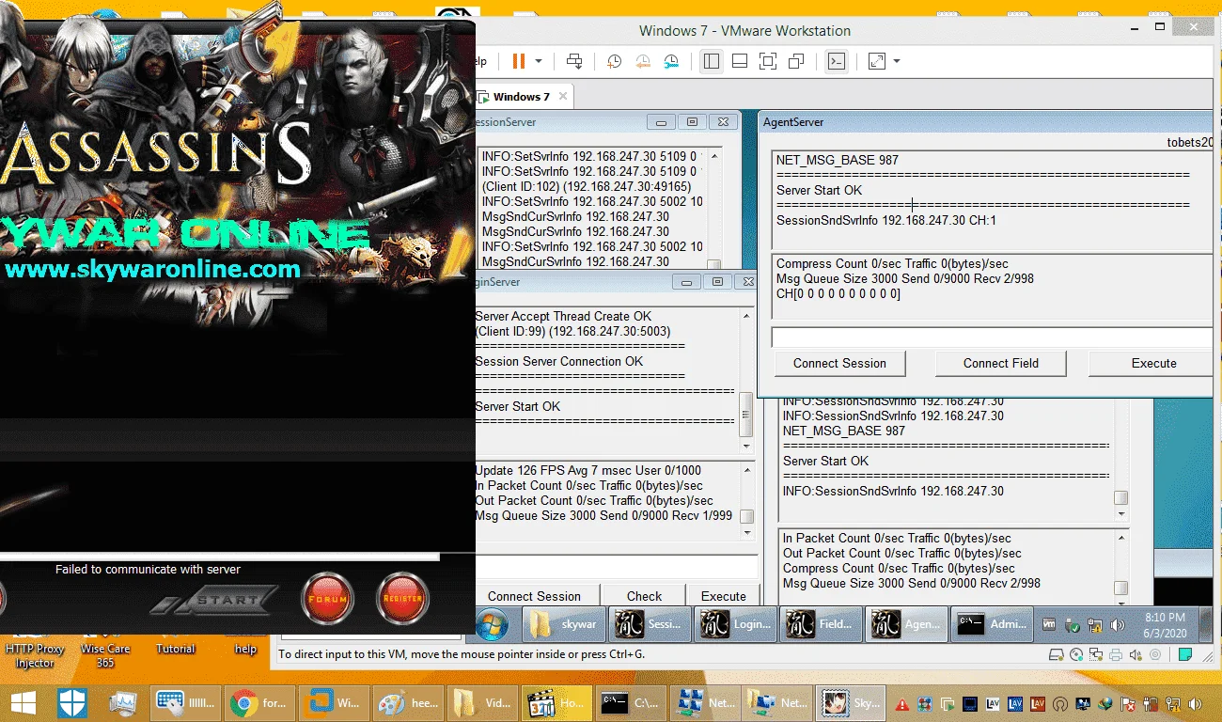Open Windows Defender shield in host taskbar
Screen dimensions: 1222x722
(72, 702)
